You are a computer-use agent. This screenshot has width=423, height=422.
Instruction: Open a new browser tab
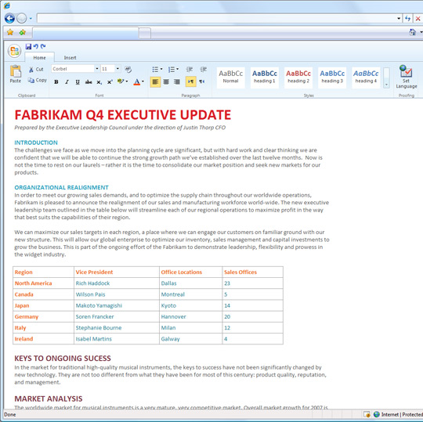pos(145,33)
